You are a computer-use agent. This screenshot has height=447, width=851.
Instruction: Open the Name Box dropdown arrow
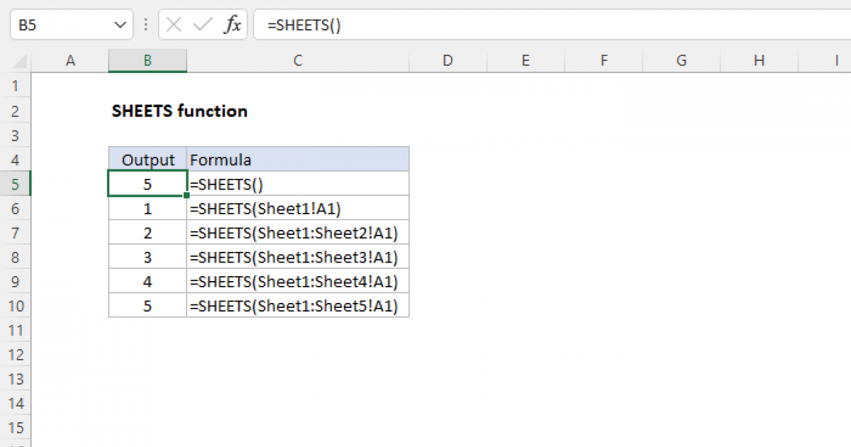[x=119, y=24]
